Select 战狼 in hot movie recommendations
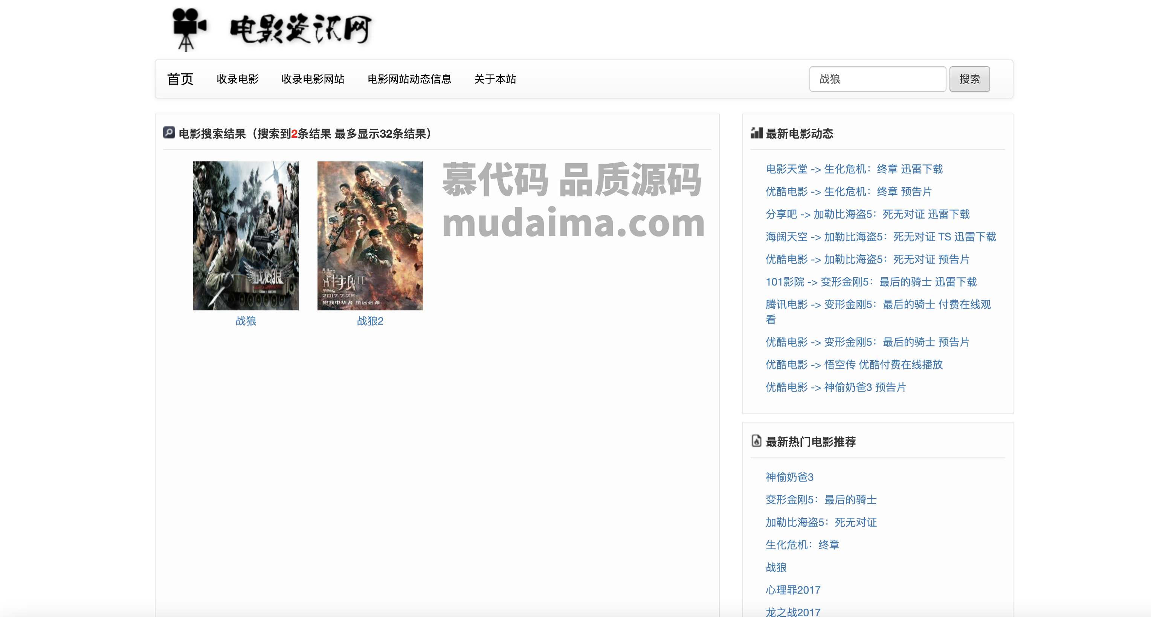 tap(776, 567)
